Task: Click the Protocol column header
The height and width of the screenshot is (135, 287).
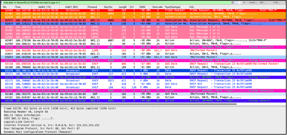Action: (x=92, y=7)
